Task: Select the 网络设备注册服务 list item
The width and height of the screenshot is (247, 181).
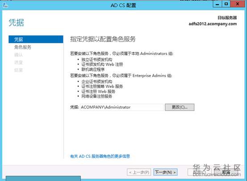Action: click(x=97, y=96)
